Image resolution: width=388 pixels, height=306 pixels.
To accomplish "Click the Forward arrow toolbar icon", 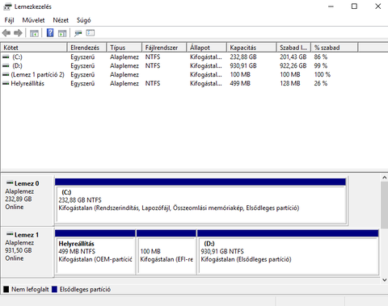I will click(18, 33).
